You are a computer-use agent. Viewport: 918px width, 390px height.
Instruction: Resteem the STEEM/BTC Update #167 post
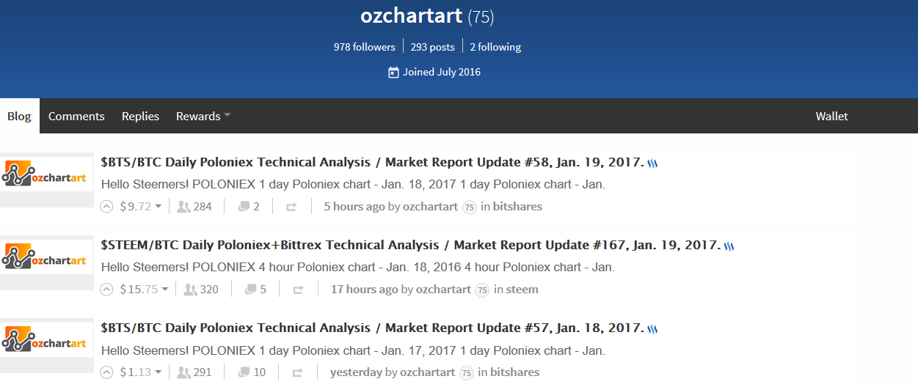(298, 290)
